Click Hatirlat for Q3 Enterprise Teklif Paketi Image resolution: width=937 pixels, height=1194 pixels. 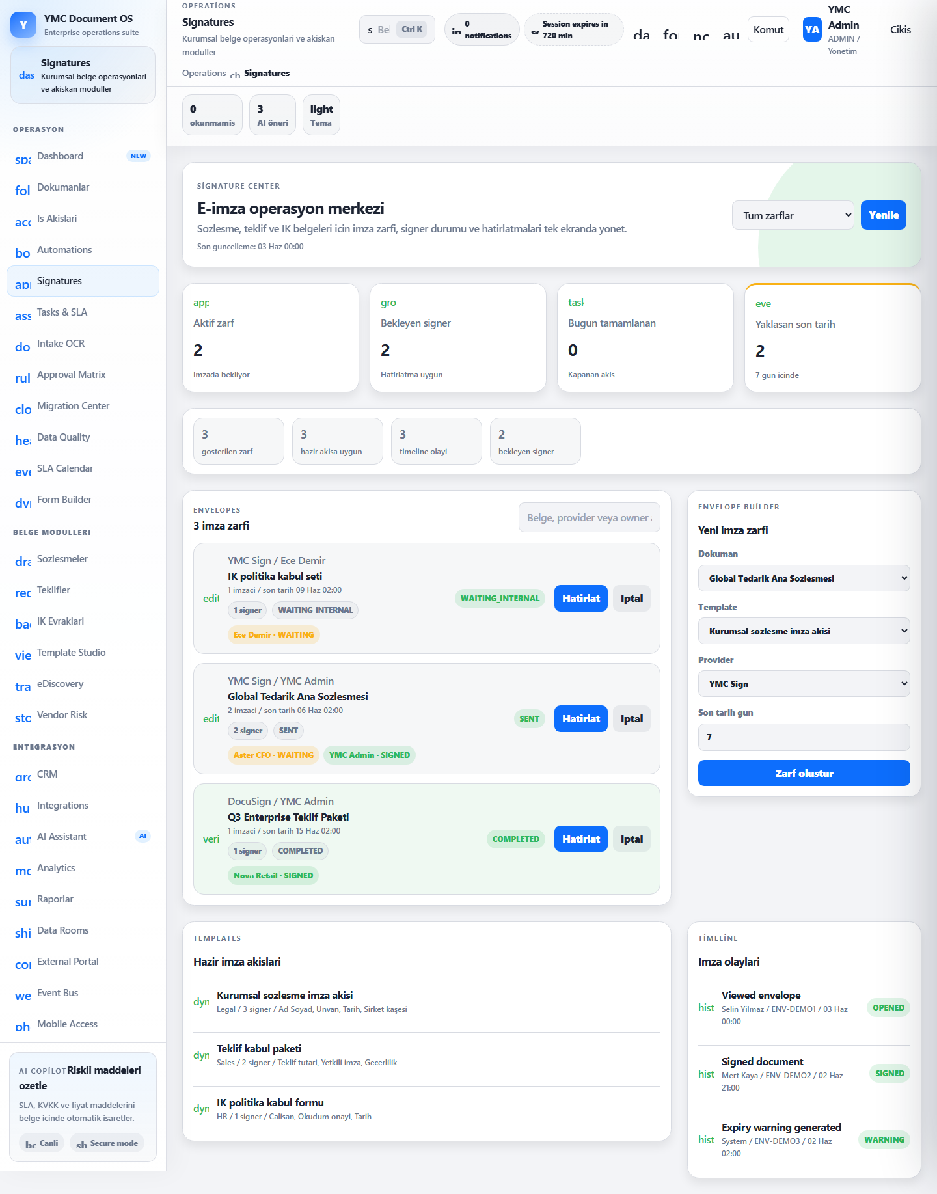click(580, 839)
